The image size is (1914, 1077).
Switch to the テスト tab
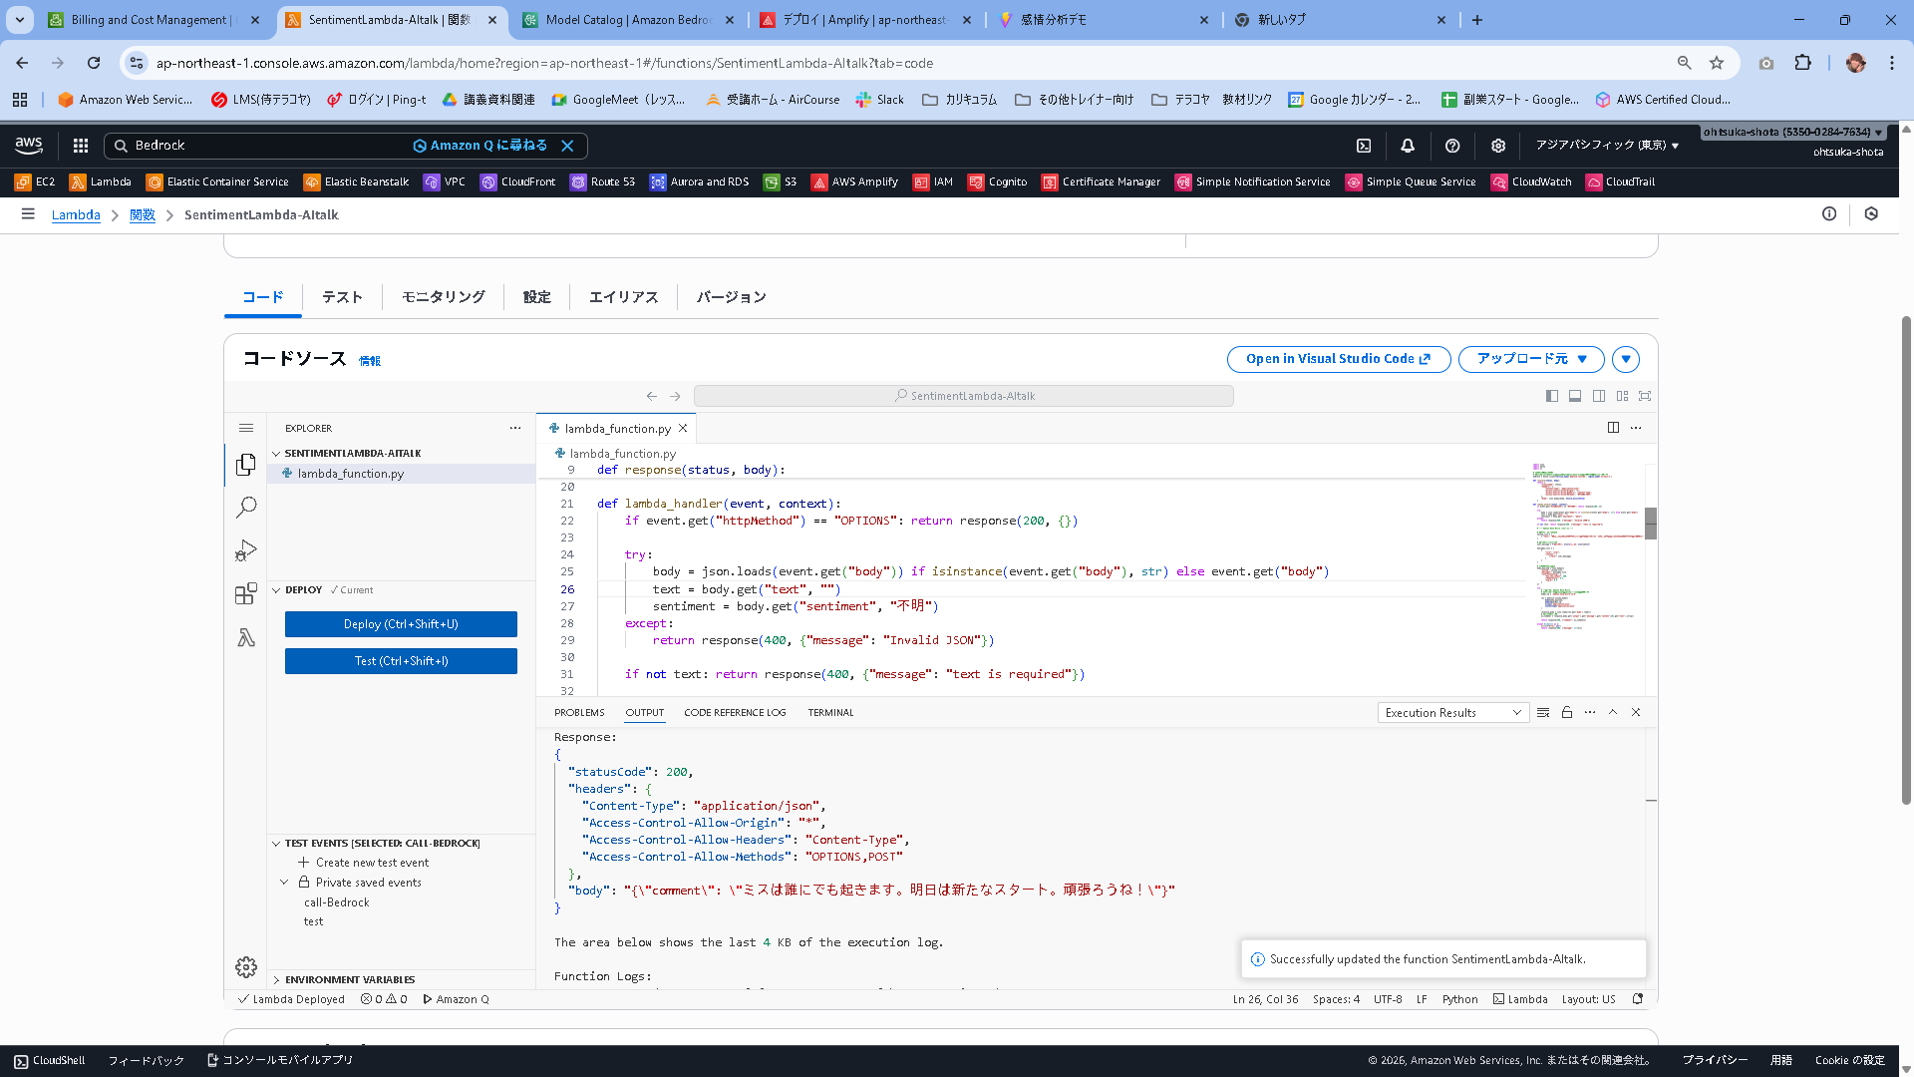(342, 297)
